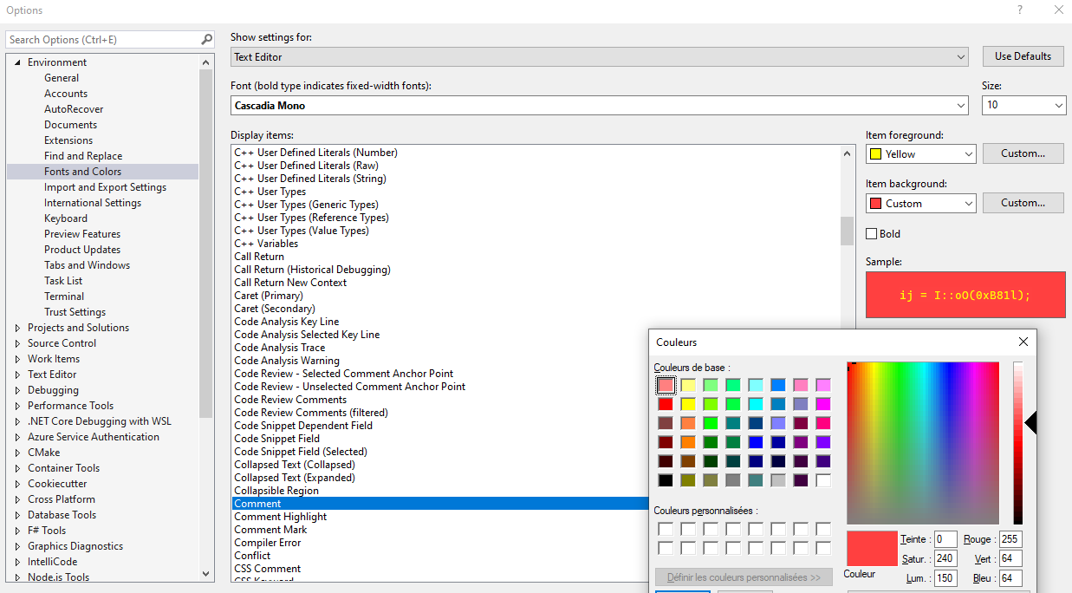The image size is (1072, 593).
Task: Select Caret (Primary) display item
Action: click(x=268, y=296)
